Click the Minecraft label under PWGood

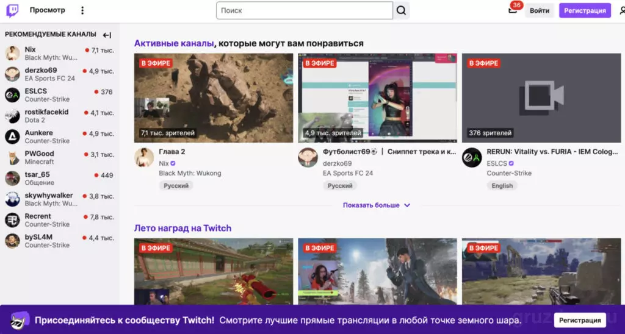coord(39,162)
